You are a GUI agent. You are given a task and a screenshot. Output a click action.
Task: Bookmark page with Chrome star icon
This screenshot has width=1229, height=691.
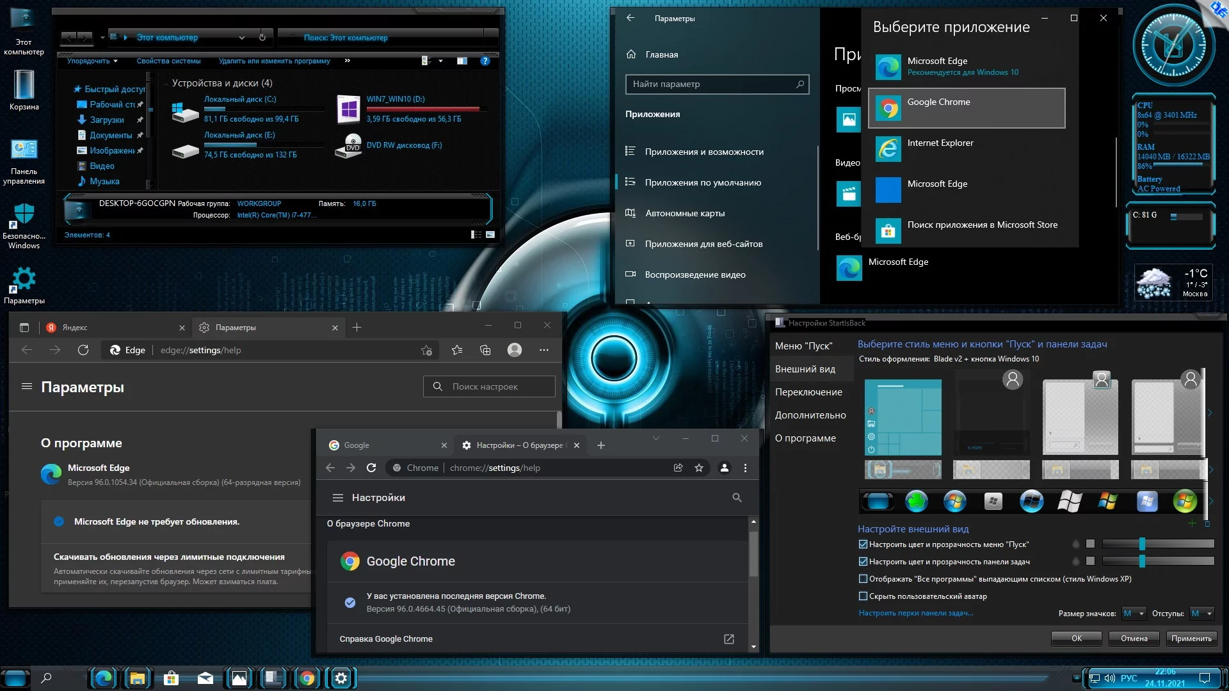tap(699, 468)
